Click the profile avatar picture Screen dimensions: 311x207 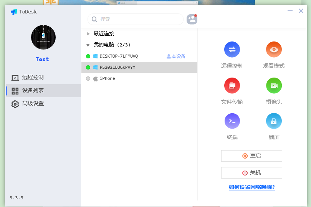tap(43, 37)
